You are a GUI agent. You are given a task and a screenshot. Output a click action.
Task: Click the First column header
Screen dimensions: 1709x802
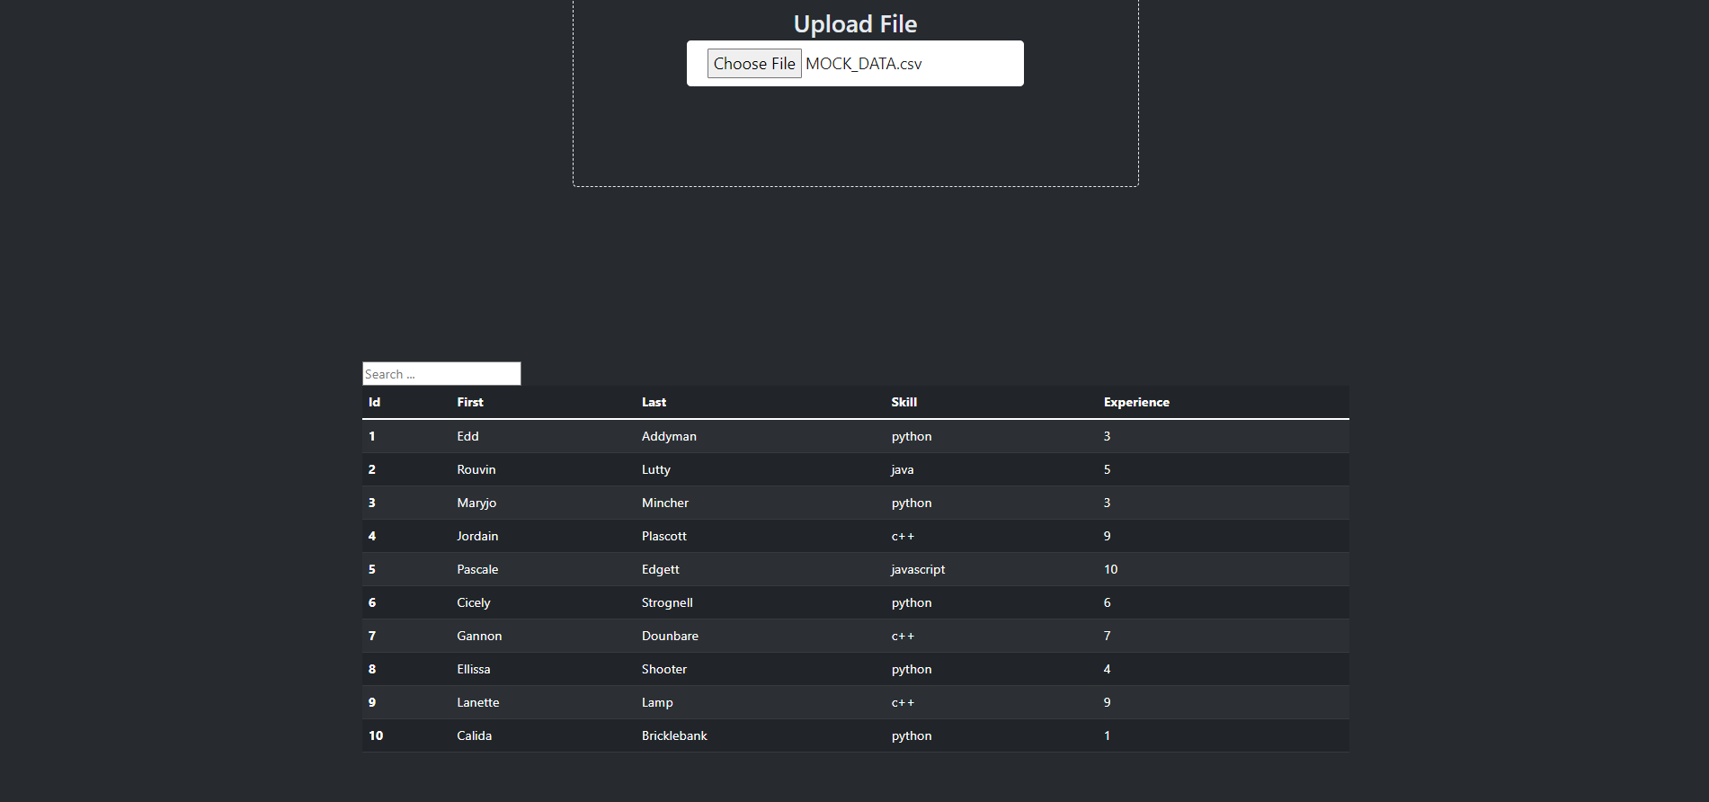point(470,402)
